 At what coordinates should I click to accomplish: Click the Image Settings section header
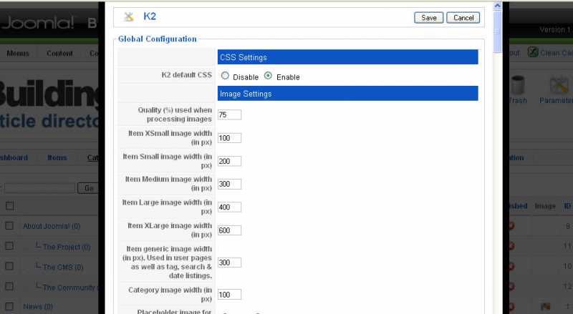(x=348, y=94)
